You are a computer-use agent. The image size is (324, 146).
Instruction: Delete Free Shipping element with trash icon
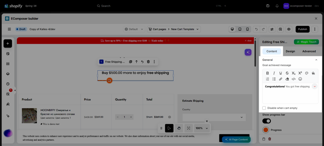pos(148,62)
